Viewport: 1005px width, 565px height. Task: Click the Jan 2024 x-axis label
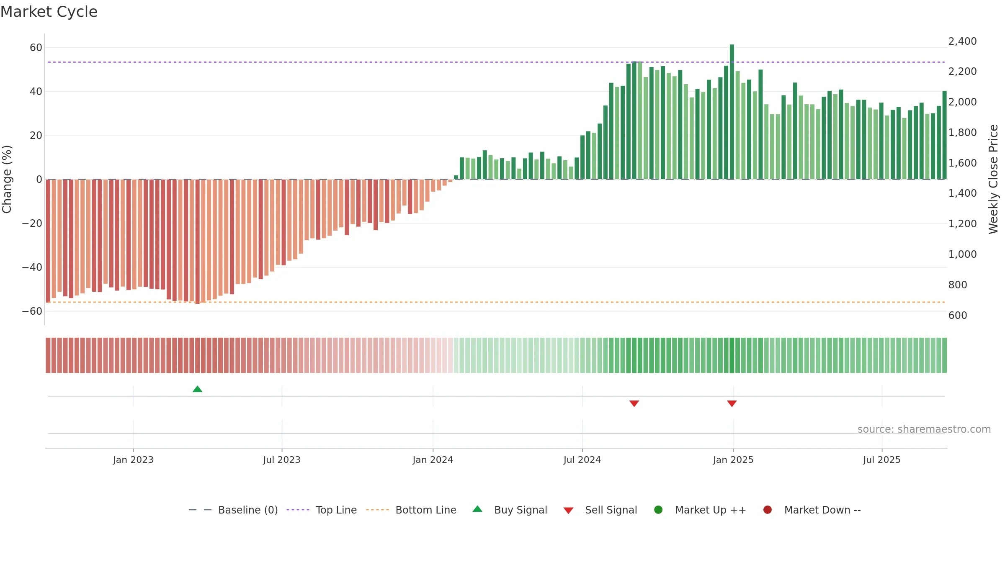tap(433, 460)
